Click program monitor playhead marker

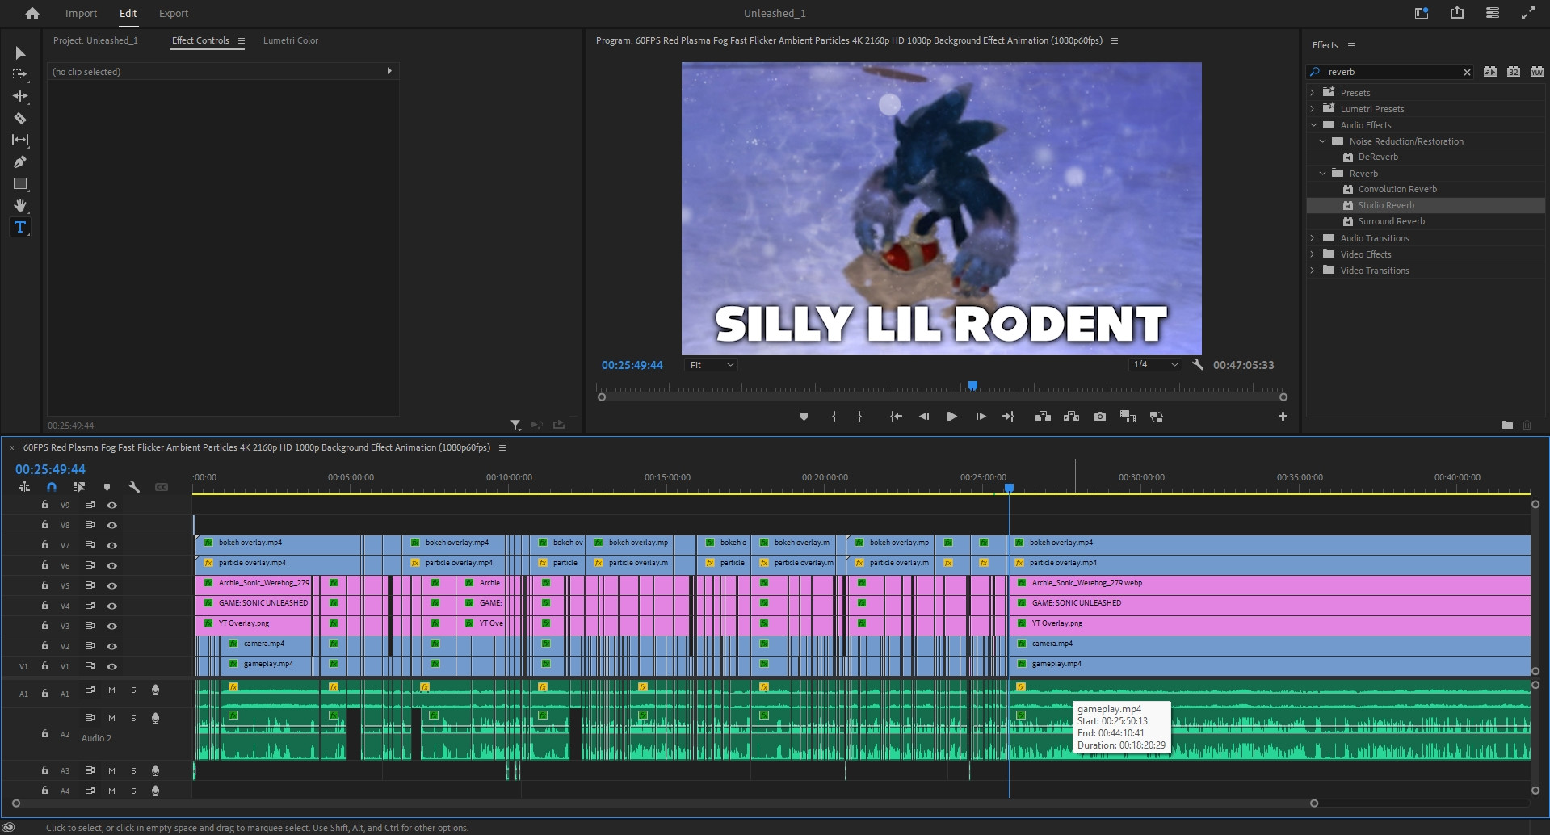[972, 386]
